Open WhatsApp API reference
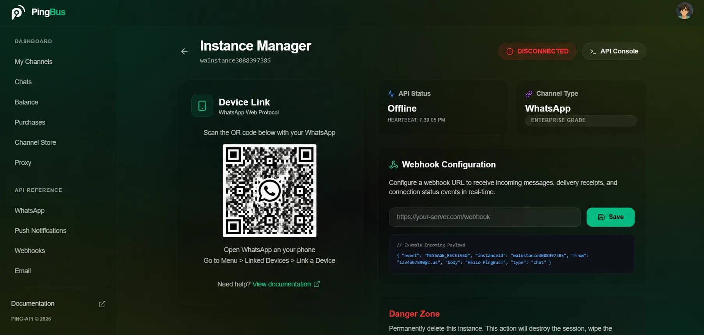The width and height of the screenshot is (704, 335). coord(29,210)
